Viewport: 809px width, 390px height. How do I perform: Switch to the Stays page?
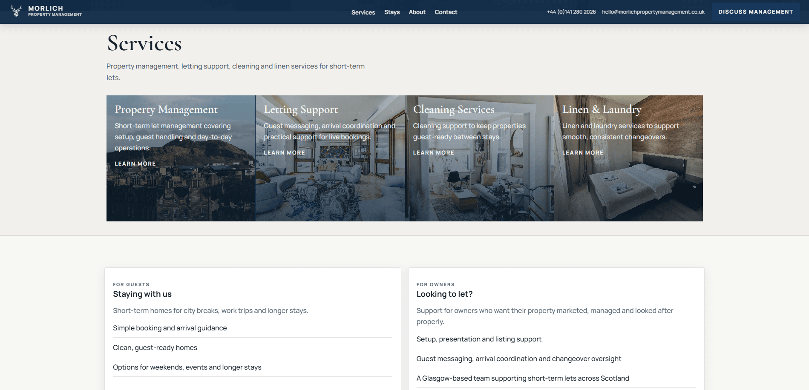(392, 12)
